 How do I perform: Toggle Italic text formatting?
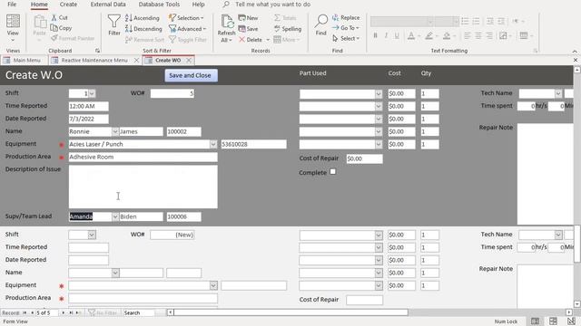pos(386,35)
